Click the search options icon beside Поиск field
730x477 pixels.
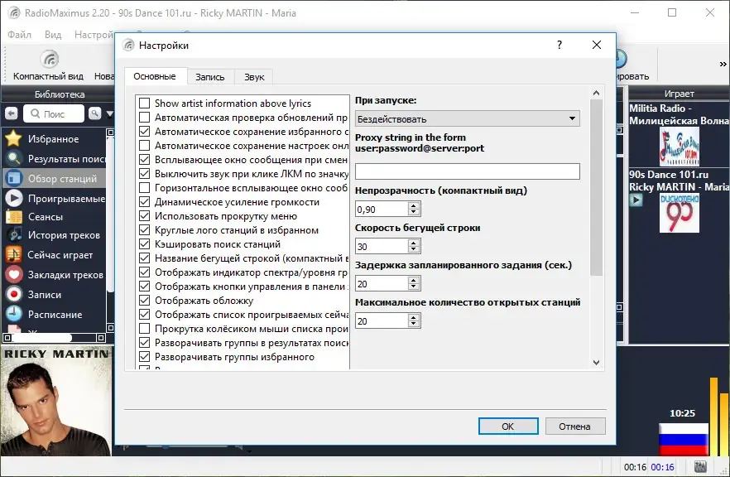[94, 113]
